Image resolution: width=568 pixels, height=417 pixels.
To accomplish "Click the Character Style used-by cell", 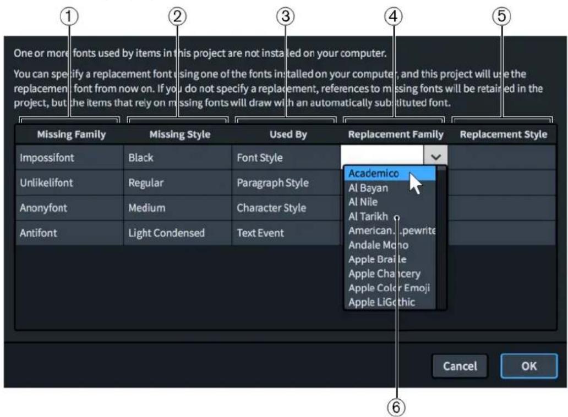I will pyautogui.click(x=286, y=208).
